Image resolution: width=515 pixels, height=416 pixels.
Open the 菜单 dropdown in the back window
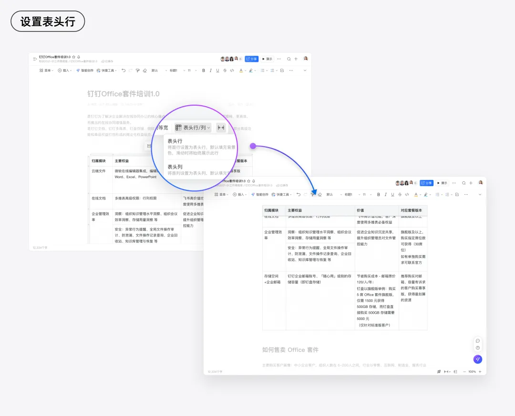coord(46,70)
